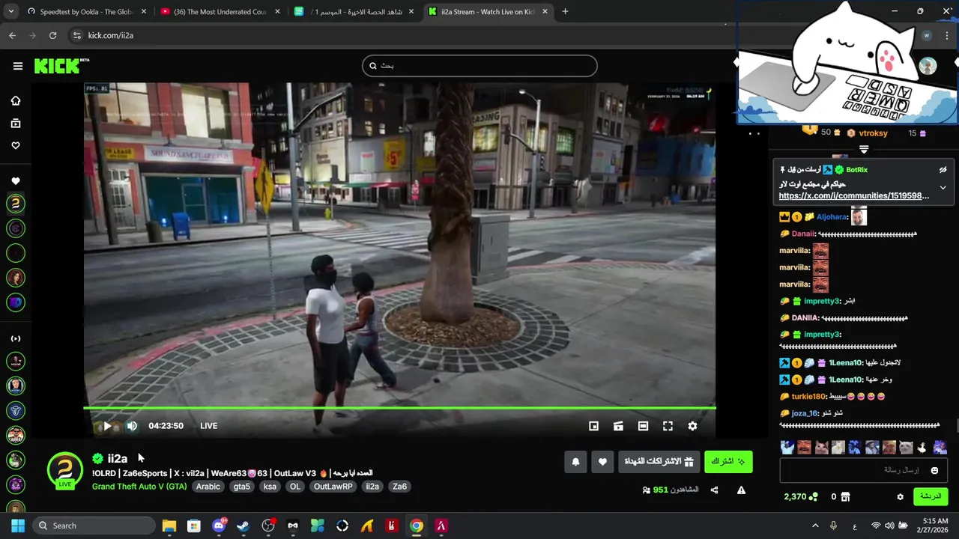Viewport: 959px width, 539px height.
Task: Jump to LIVE on the player
Action: [x=208, y=426]
